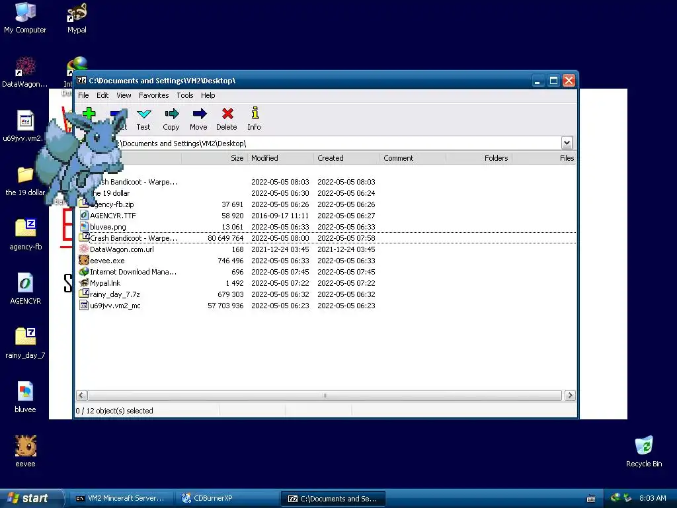Select the eevee.exe icon in file list
Viewport: 677px width, 508px height.
tap(84, 260)
